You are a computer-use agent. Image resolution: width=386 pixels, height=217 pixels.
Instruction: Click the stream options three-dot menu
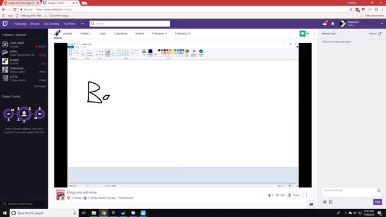(306, 195)
